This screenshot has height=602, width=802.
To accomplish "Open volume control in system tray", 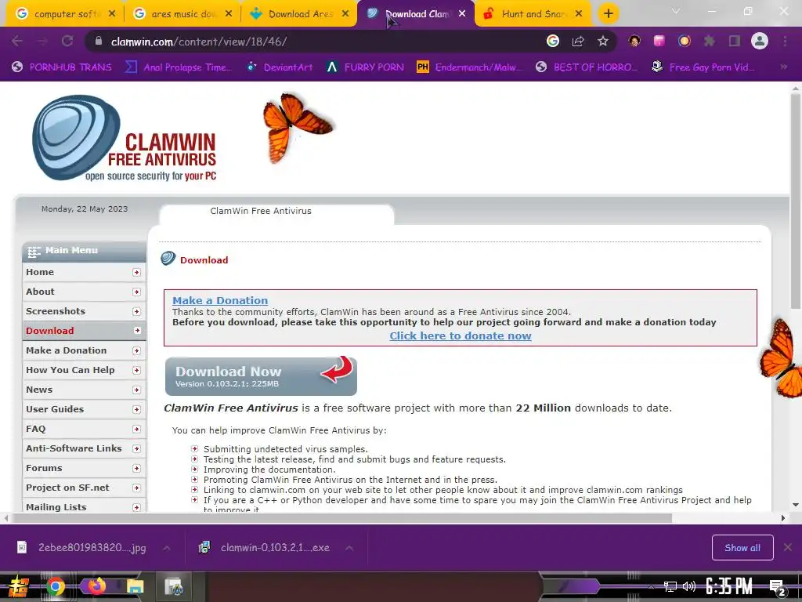I will point(689,586).
